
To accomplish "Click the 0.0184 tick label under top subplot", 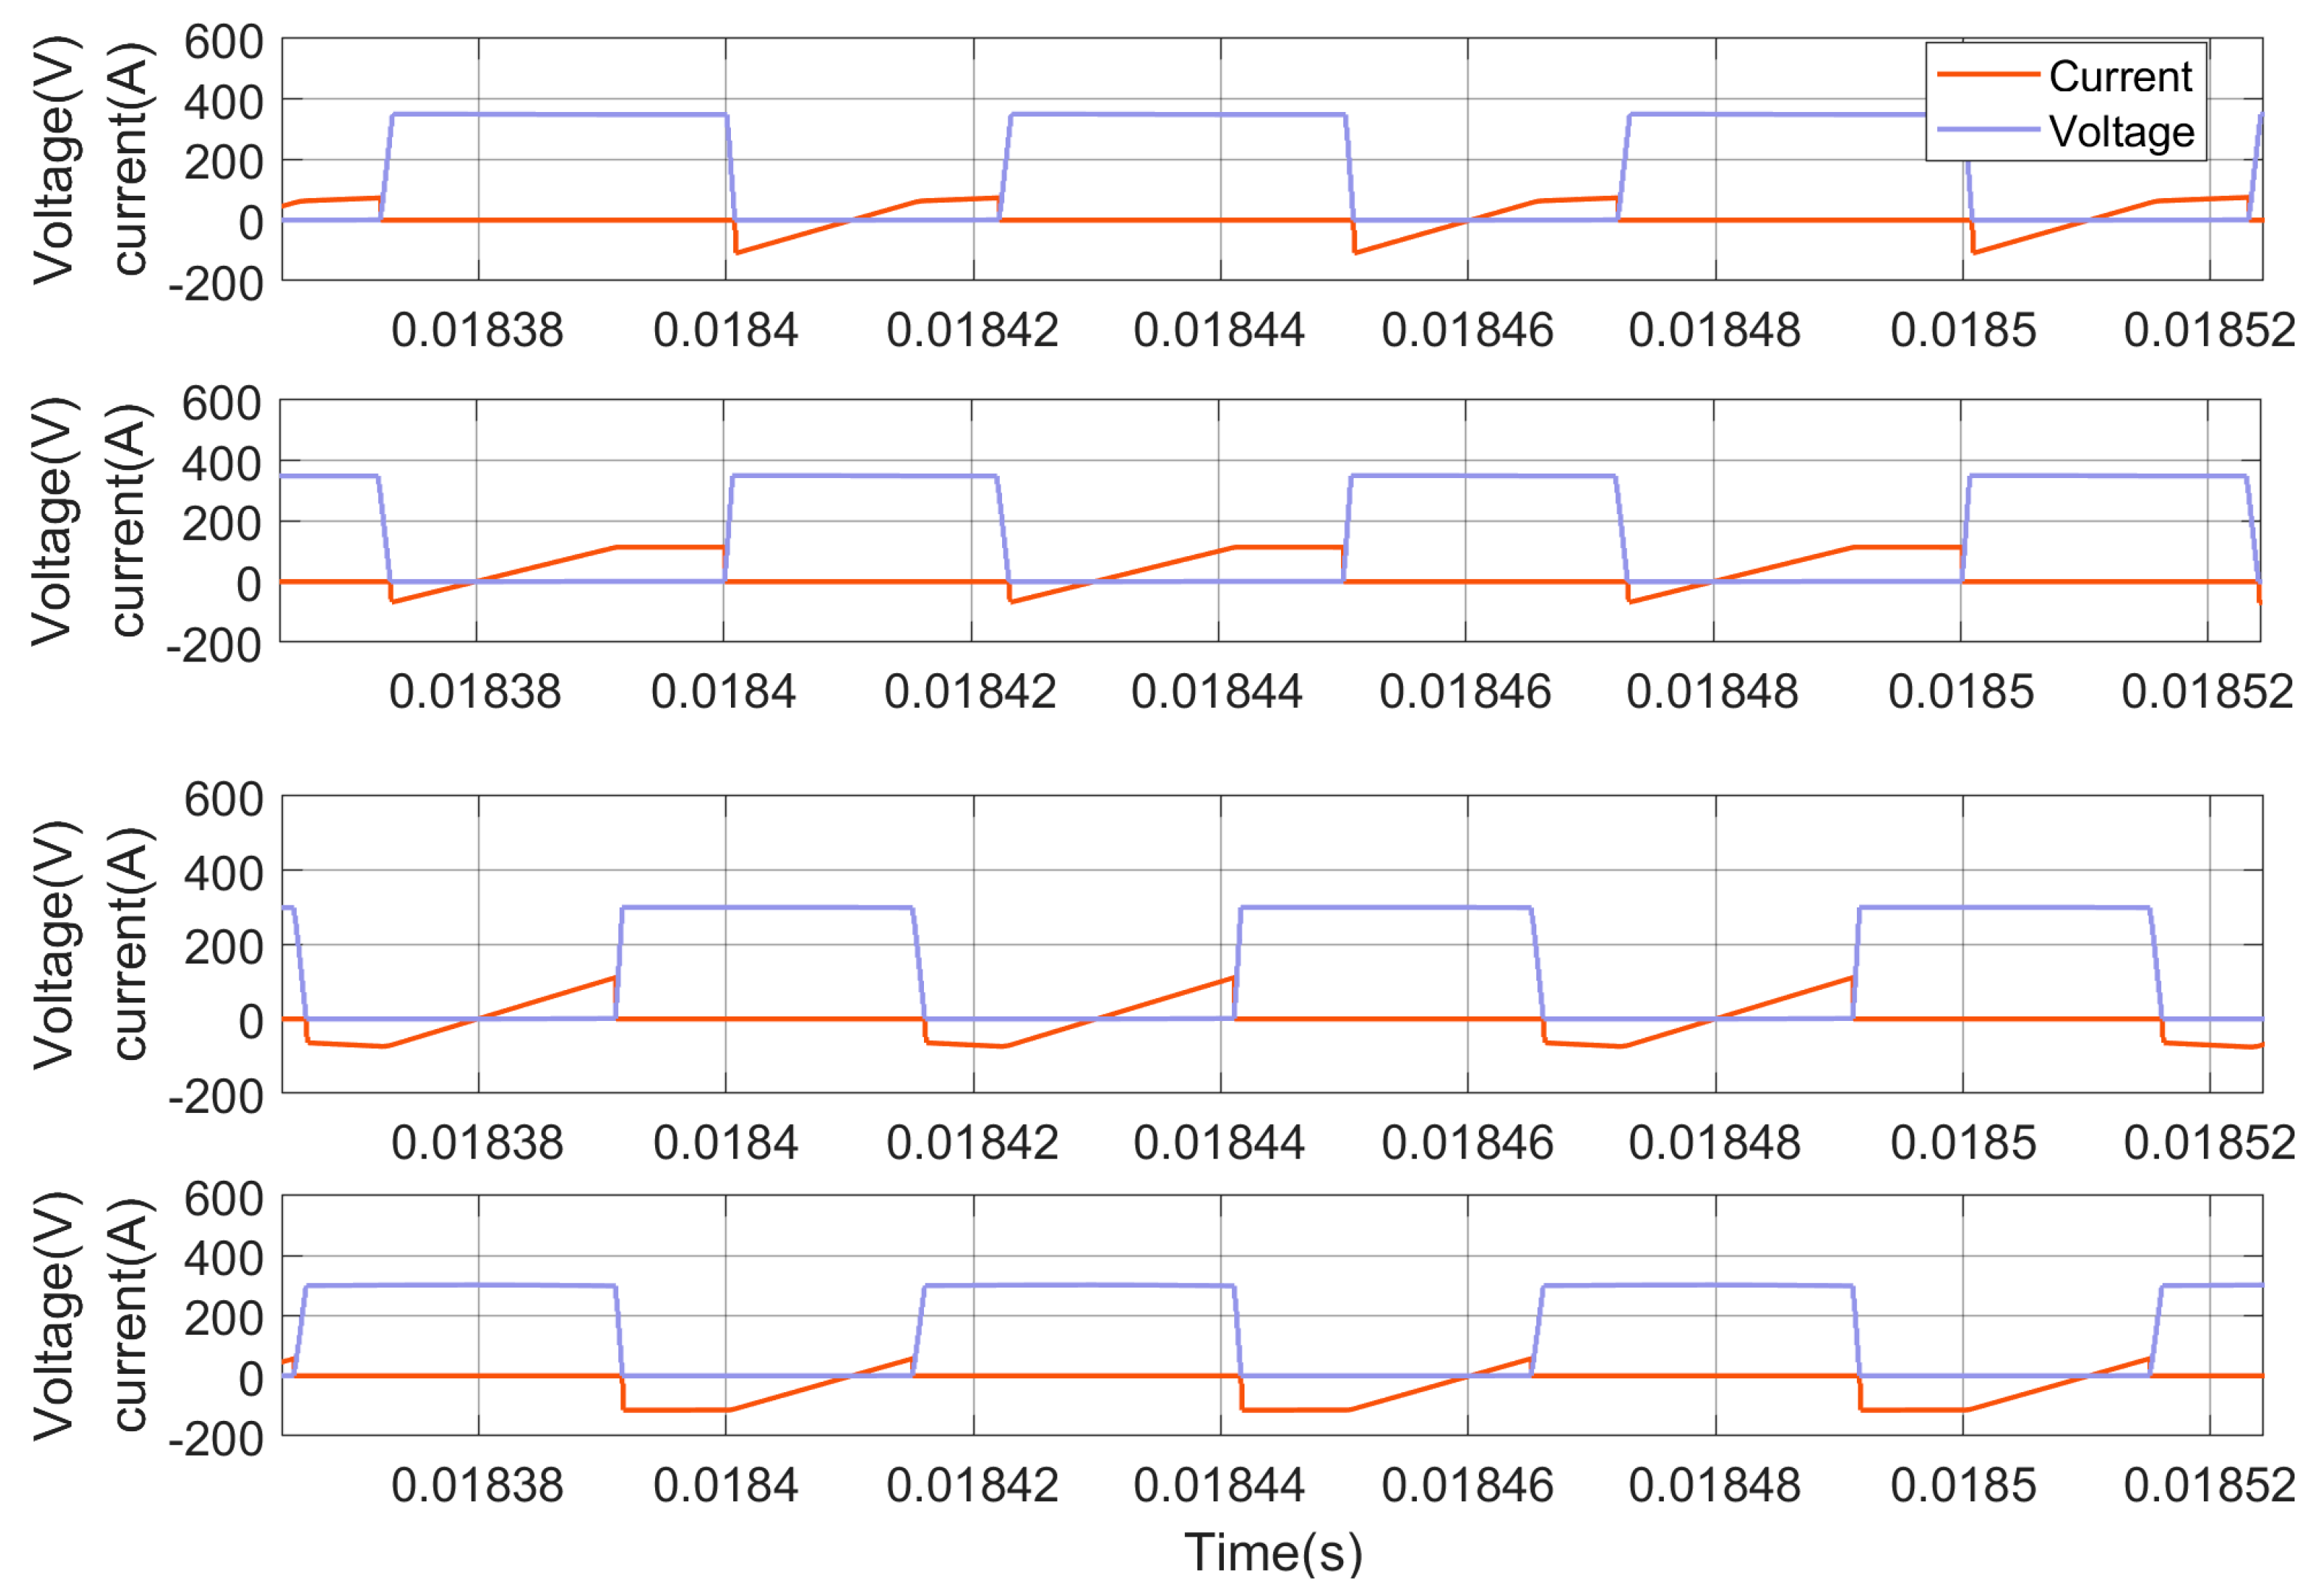I will (725, 330).
